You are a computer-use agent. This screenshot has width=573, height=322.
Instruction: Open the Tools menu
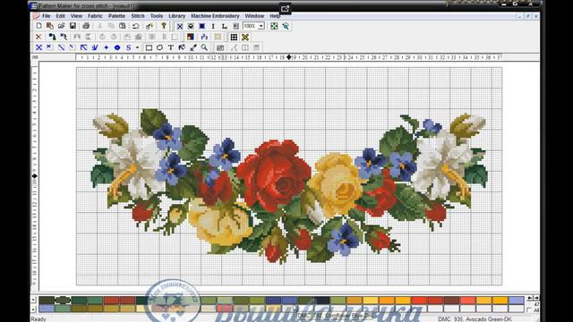pyautogui.click(x=157, y=16)
